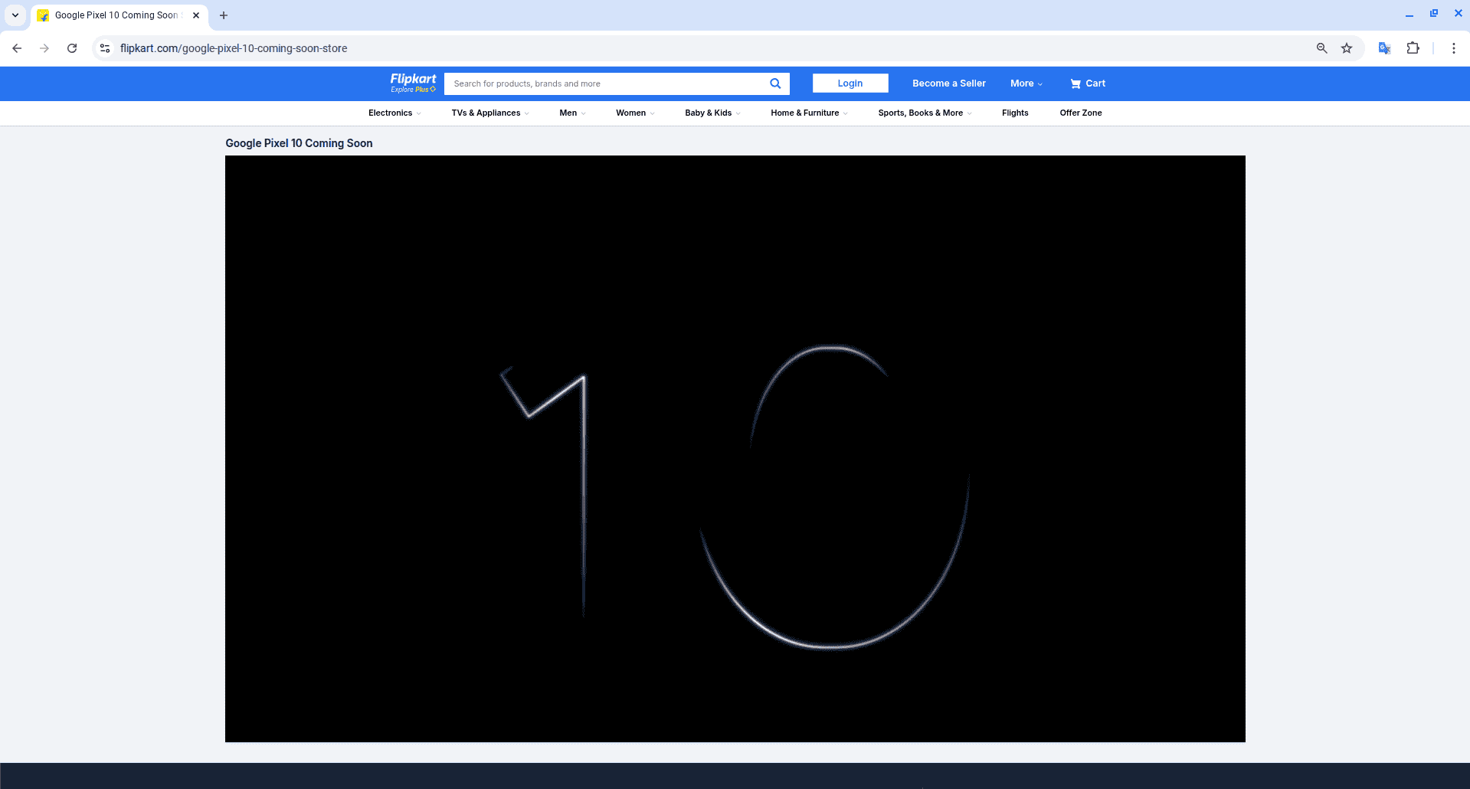Open Google Translate for this page

(x=1383, y=47)
